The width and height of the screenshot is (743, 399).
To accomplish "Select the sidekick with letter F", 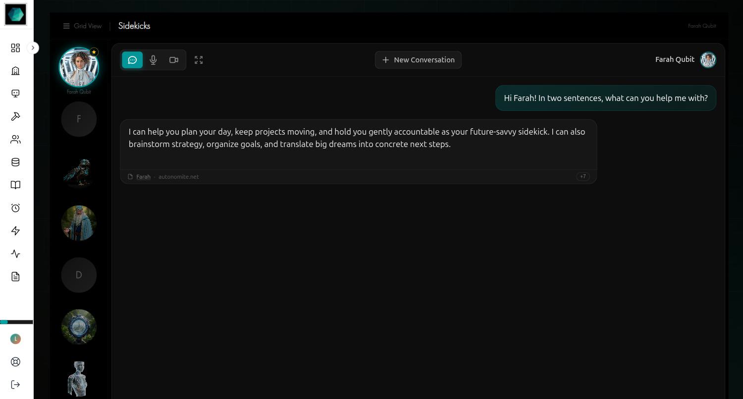I will [79, 119].
